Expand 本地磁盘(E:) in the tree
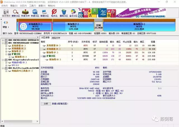179x127 pixels. click(x=6, y=49)
